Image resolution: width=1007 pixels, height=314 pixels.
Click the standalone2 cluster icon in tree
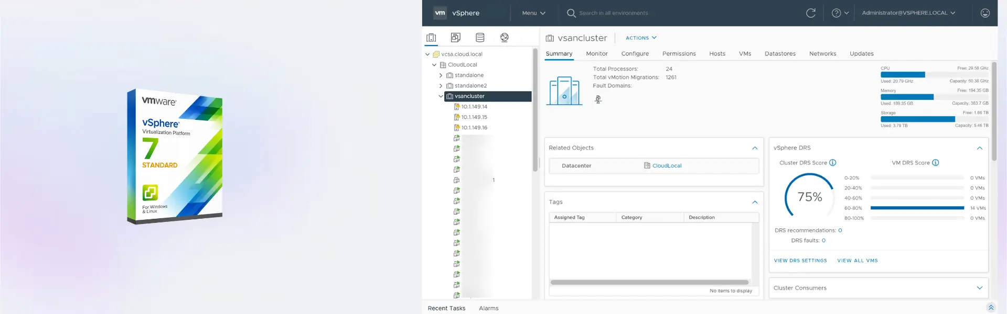[x=449, y=86]
